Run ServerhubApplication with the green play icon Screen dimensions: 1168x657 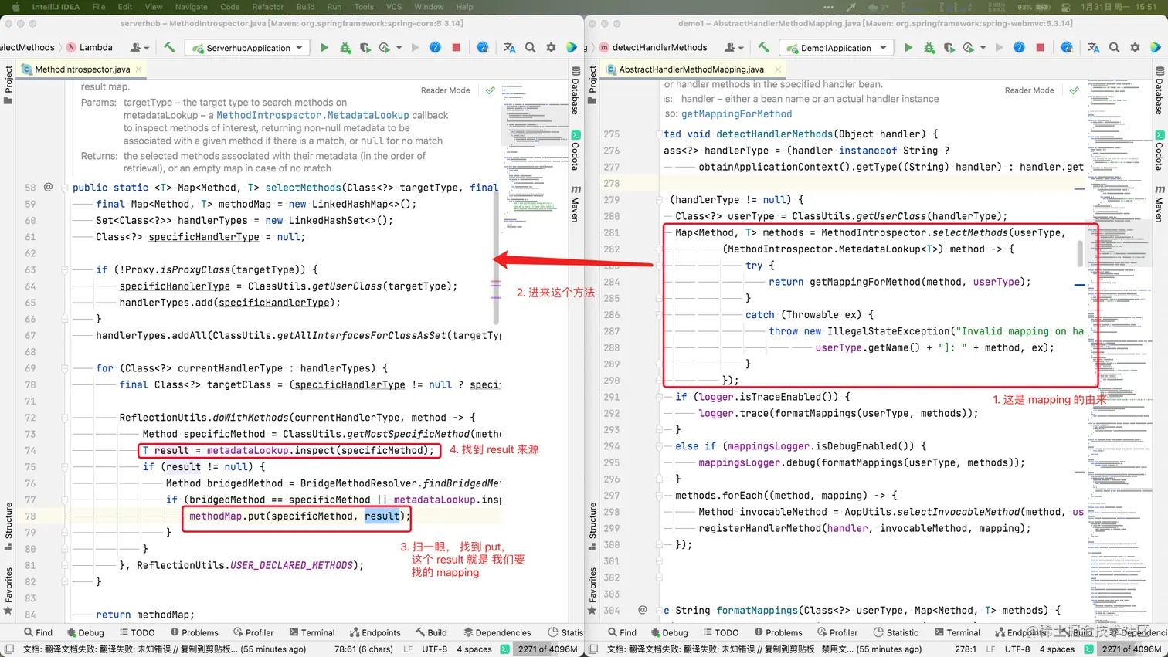324,48
